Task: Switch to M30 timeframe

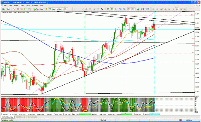Action: click(x=165, y=9)
